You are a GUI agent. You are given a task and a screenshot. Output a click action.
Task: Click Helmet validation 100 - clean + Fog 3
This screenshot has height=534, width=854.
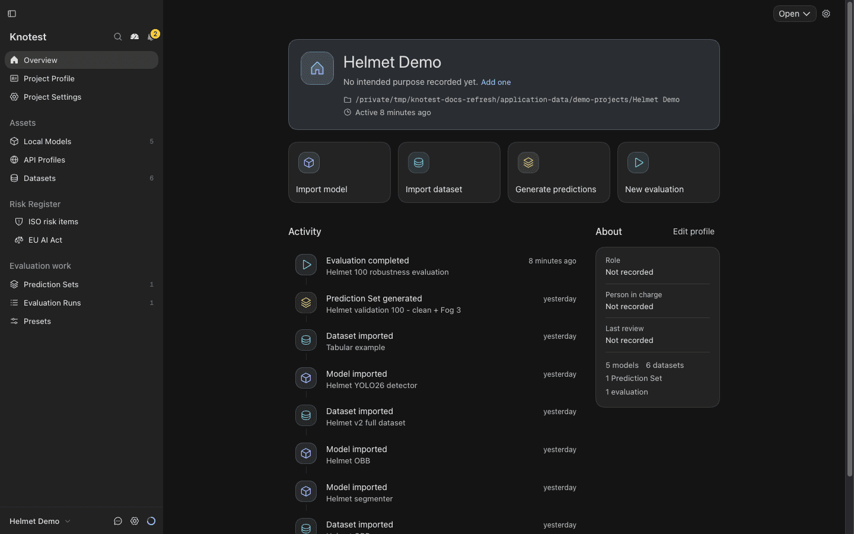pos(393,310)
